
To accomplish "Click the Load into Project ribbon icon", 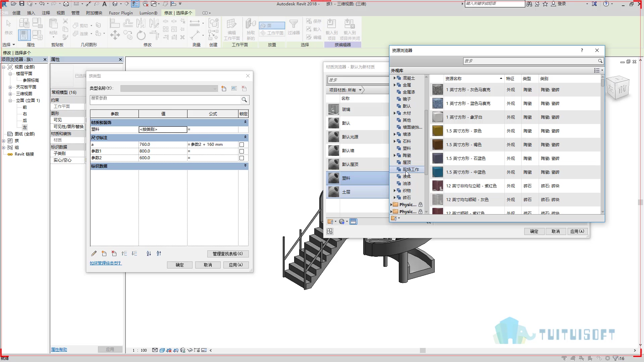I will pos(331,29).
